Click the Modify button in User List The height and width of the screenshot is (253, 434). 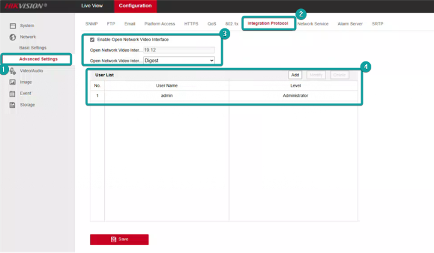coord(315,75)
